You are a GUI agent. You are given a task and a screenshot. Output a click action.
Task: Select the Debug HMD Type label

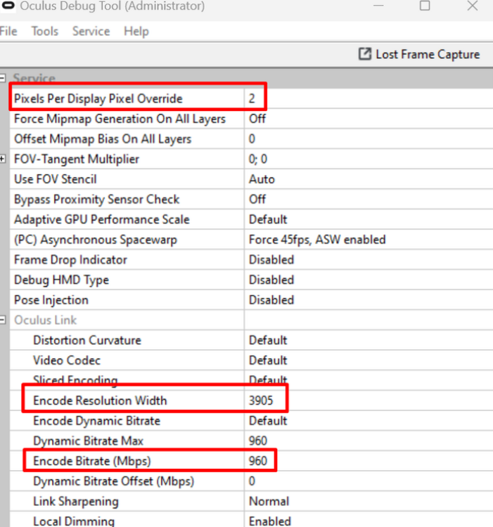tap(61, 280)
